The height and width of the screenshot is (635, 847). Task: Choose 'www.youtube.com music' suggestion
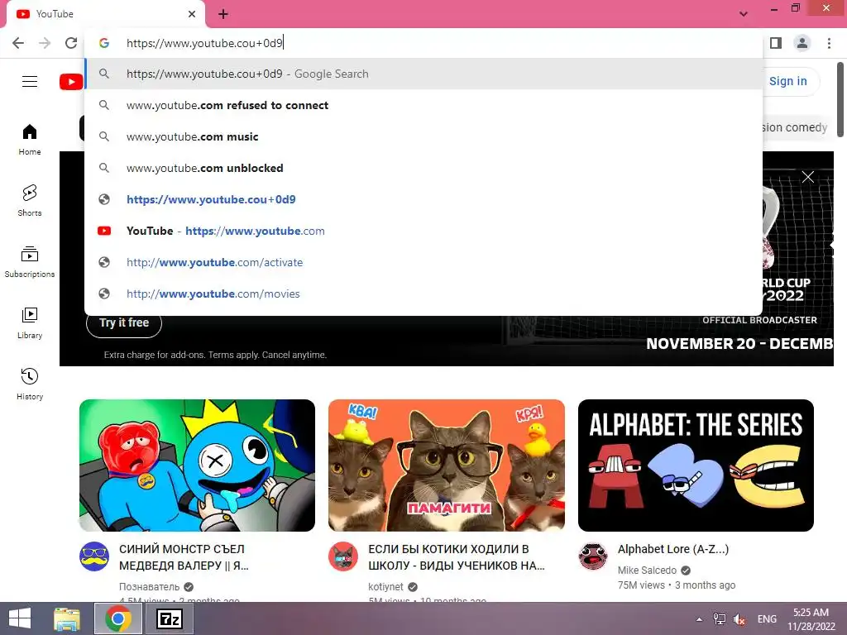423,136
